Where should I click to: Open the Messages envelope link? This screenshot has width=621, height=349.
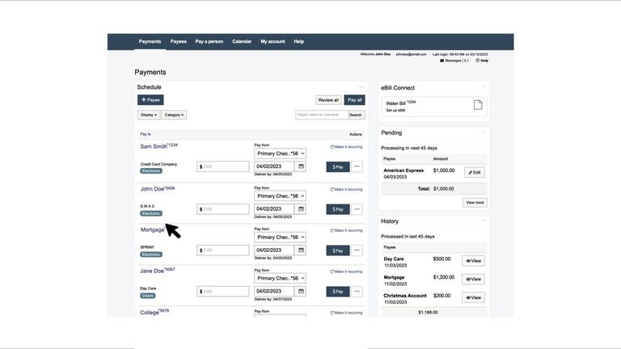(454, 61)
